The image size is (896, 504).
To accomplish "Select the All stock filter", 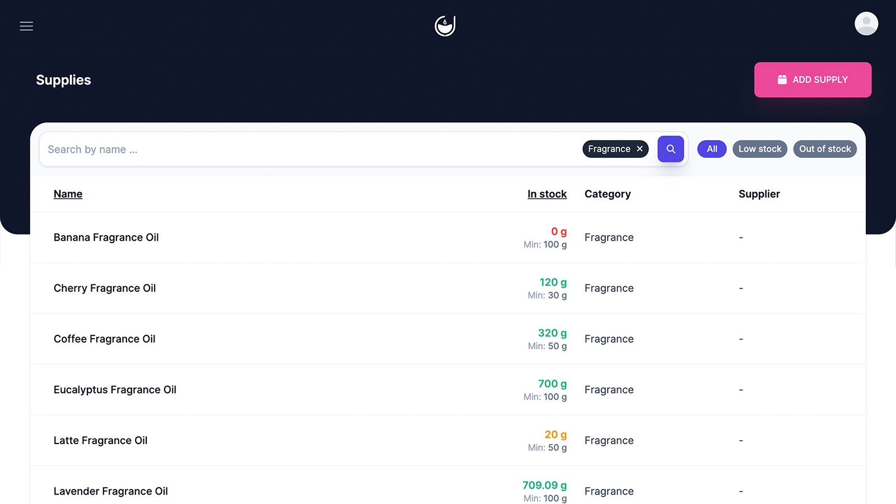I will 712,149.
